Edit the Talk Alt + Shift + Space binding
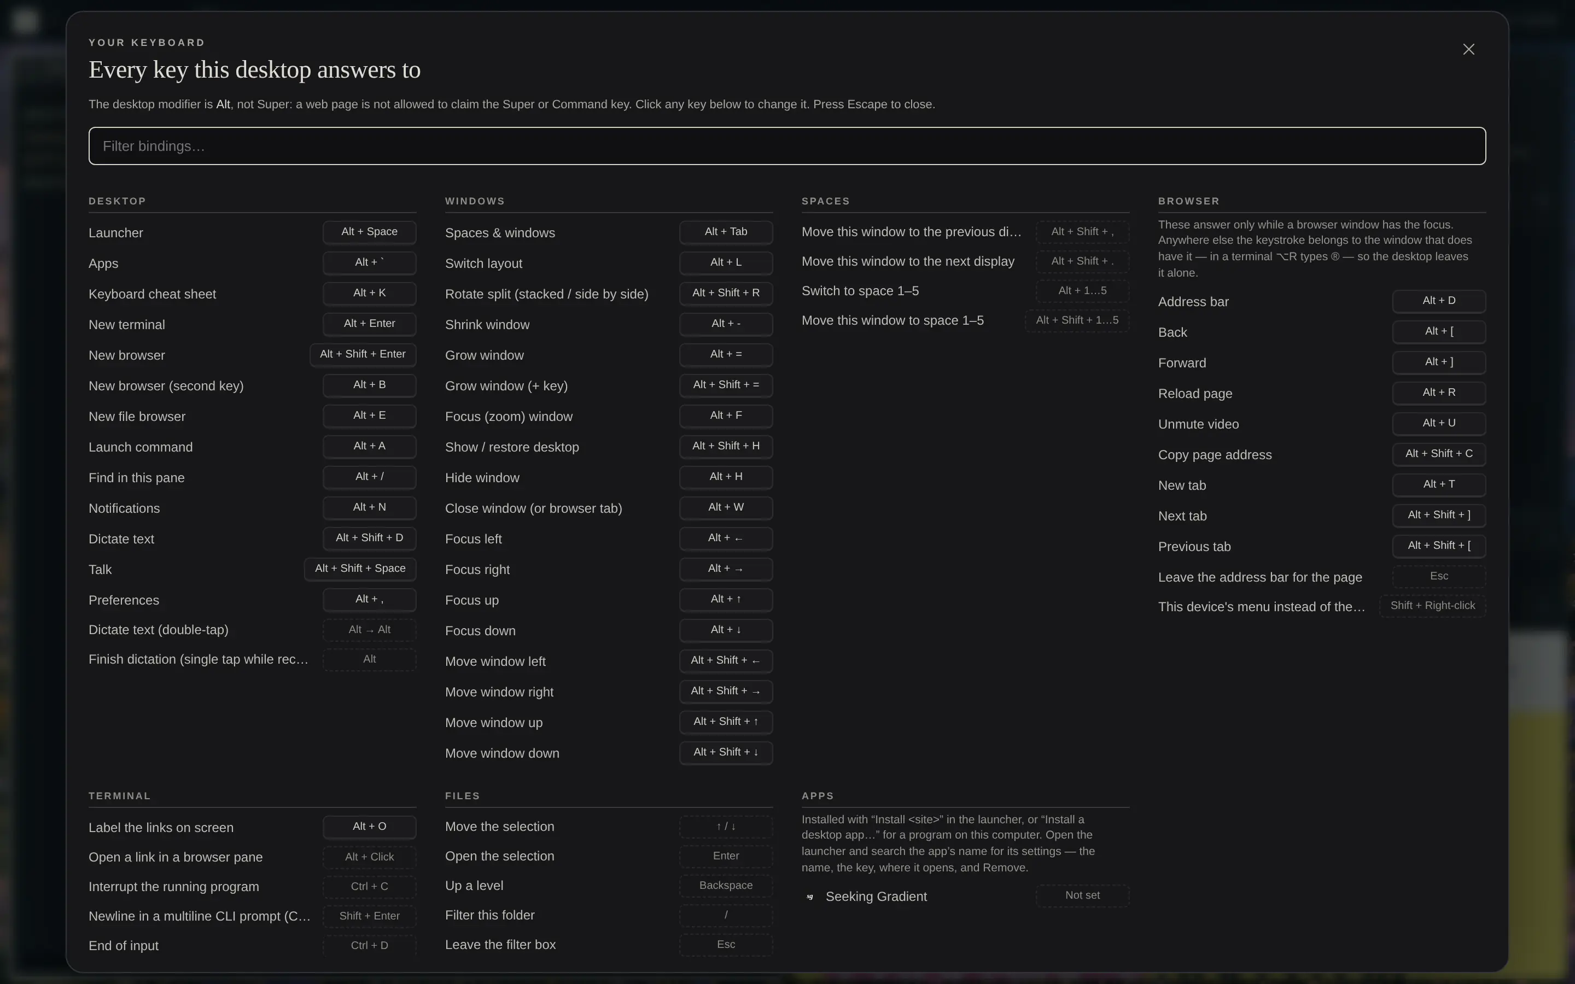The width and height of the screenshot is (1575, 984). [360, 568]
